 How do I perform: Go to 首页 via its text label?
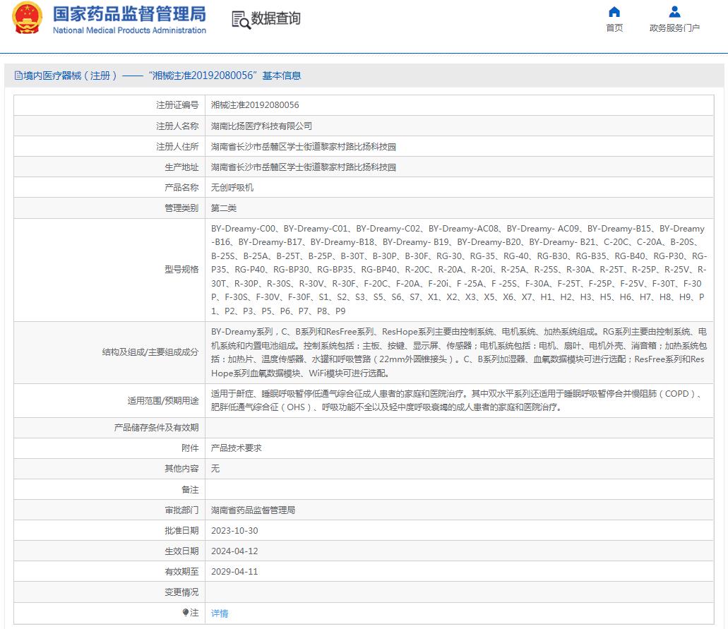[614, 28]
